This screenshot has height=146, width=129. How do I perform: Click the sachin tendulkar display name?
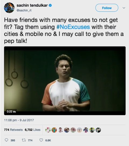click(x=32, y=5)
